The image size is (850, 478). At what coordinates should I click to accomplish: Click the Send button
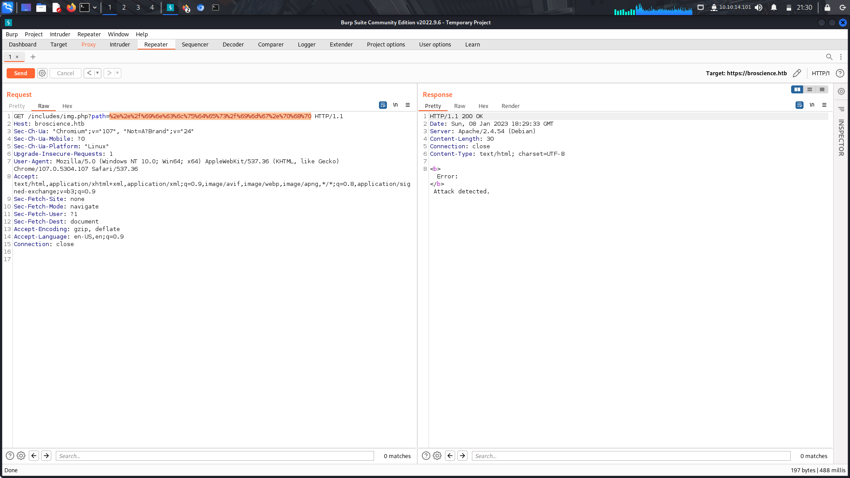pyautogui.click(x=20, y=73)
